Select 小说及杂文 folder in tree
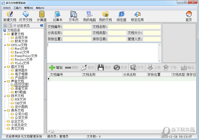 [19, 125]
